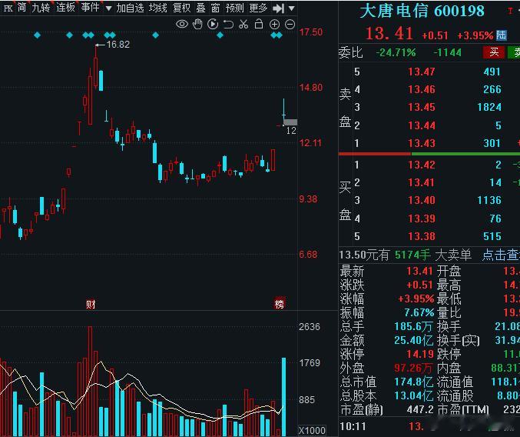Jump to latest with the arrow-to-bar icon
This screenshot has width=520, height=437.
278,8
